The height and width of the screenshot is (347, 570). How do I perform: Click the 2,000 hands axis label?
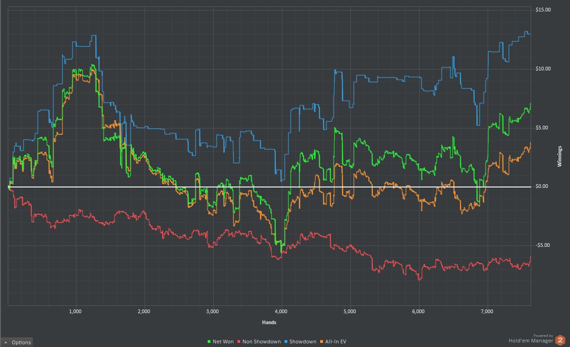click(x=144, y=311)
